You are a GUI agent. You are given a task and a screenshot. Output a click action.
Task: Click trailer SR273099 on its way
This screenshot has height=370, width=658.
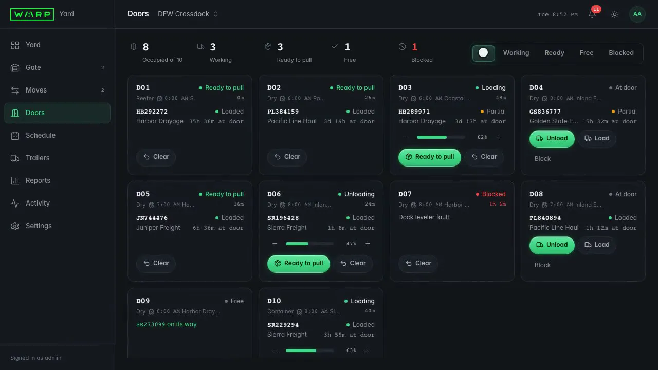167,325
